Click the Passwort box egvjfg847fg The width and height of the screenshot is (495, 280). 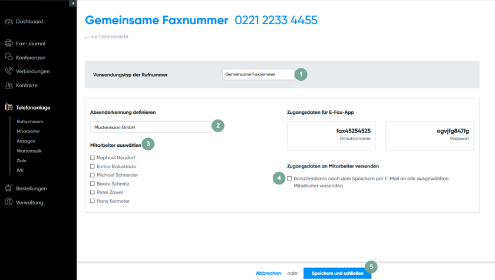pos(430,136)
